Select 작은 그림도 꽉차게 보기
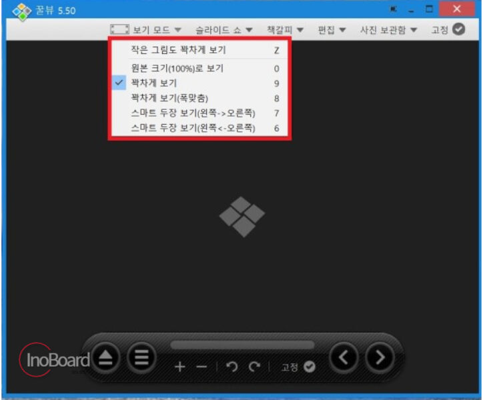This screenshot has width=483, height=400. (x=199, y=50)
